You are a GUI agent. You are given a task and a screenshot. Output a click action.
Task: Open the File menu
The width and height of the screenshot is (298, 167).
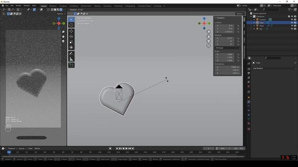click(7, 6)
